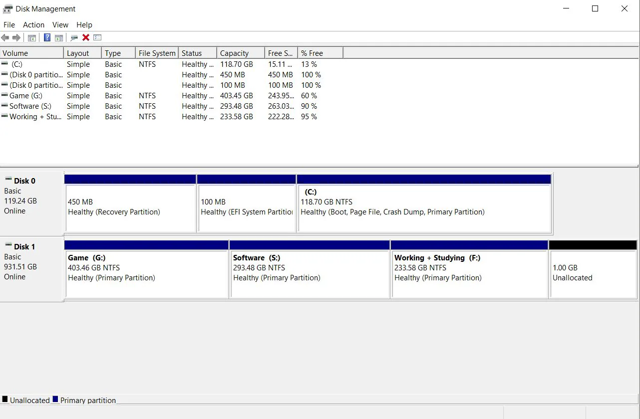This screenshot has height=419, width=640.
Task: Click the blue Primary partition legend swatch
Action: click(55, 400)
